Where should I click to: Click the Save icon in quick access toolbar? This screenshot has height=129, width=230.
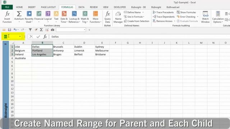[x=10, y=30]
